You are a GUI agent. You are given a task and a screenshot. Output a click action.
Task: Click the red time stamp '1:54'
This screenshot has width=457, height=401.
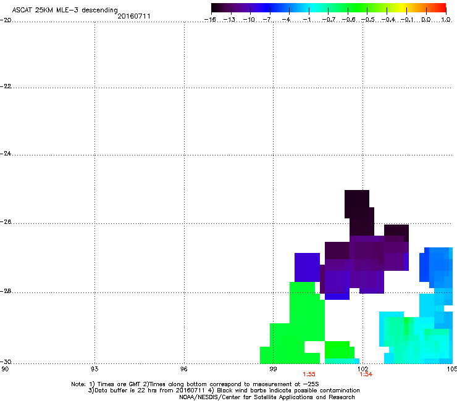[366, 374]
